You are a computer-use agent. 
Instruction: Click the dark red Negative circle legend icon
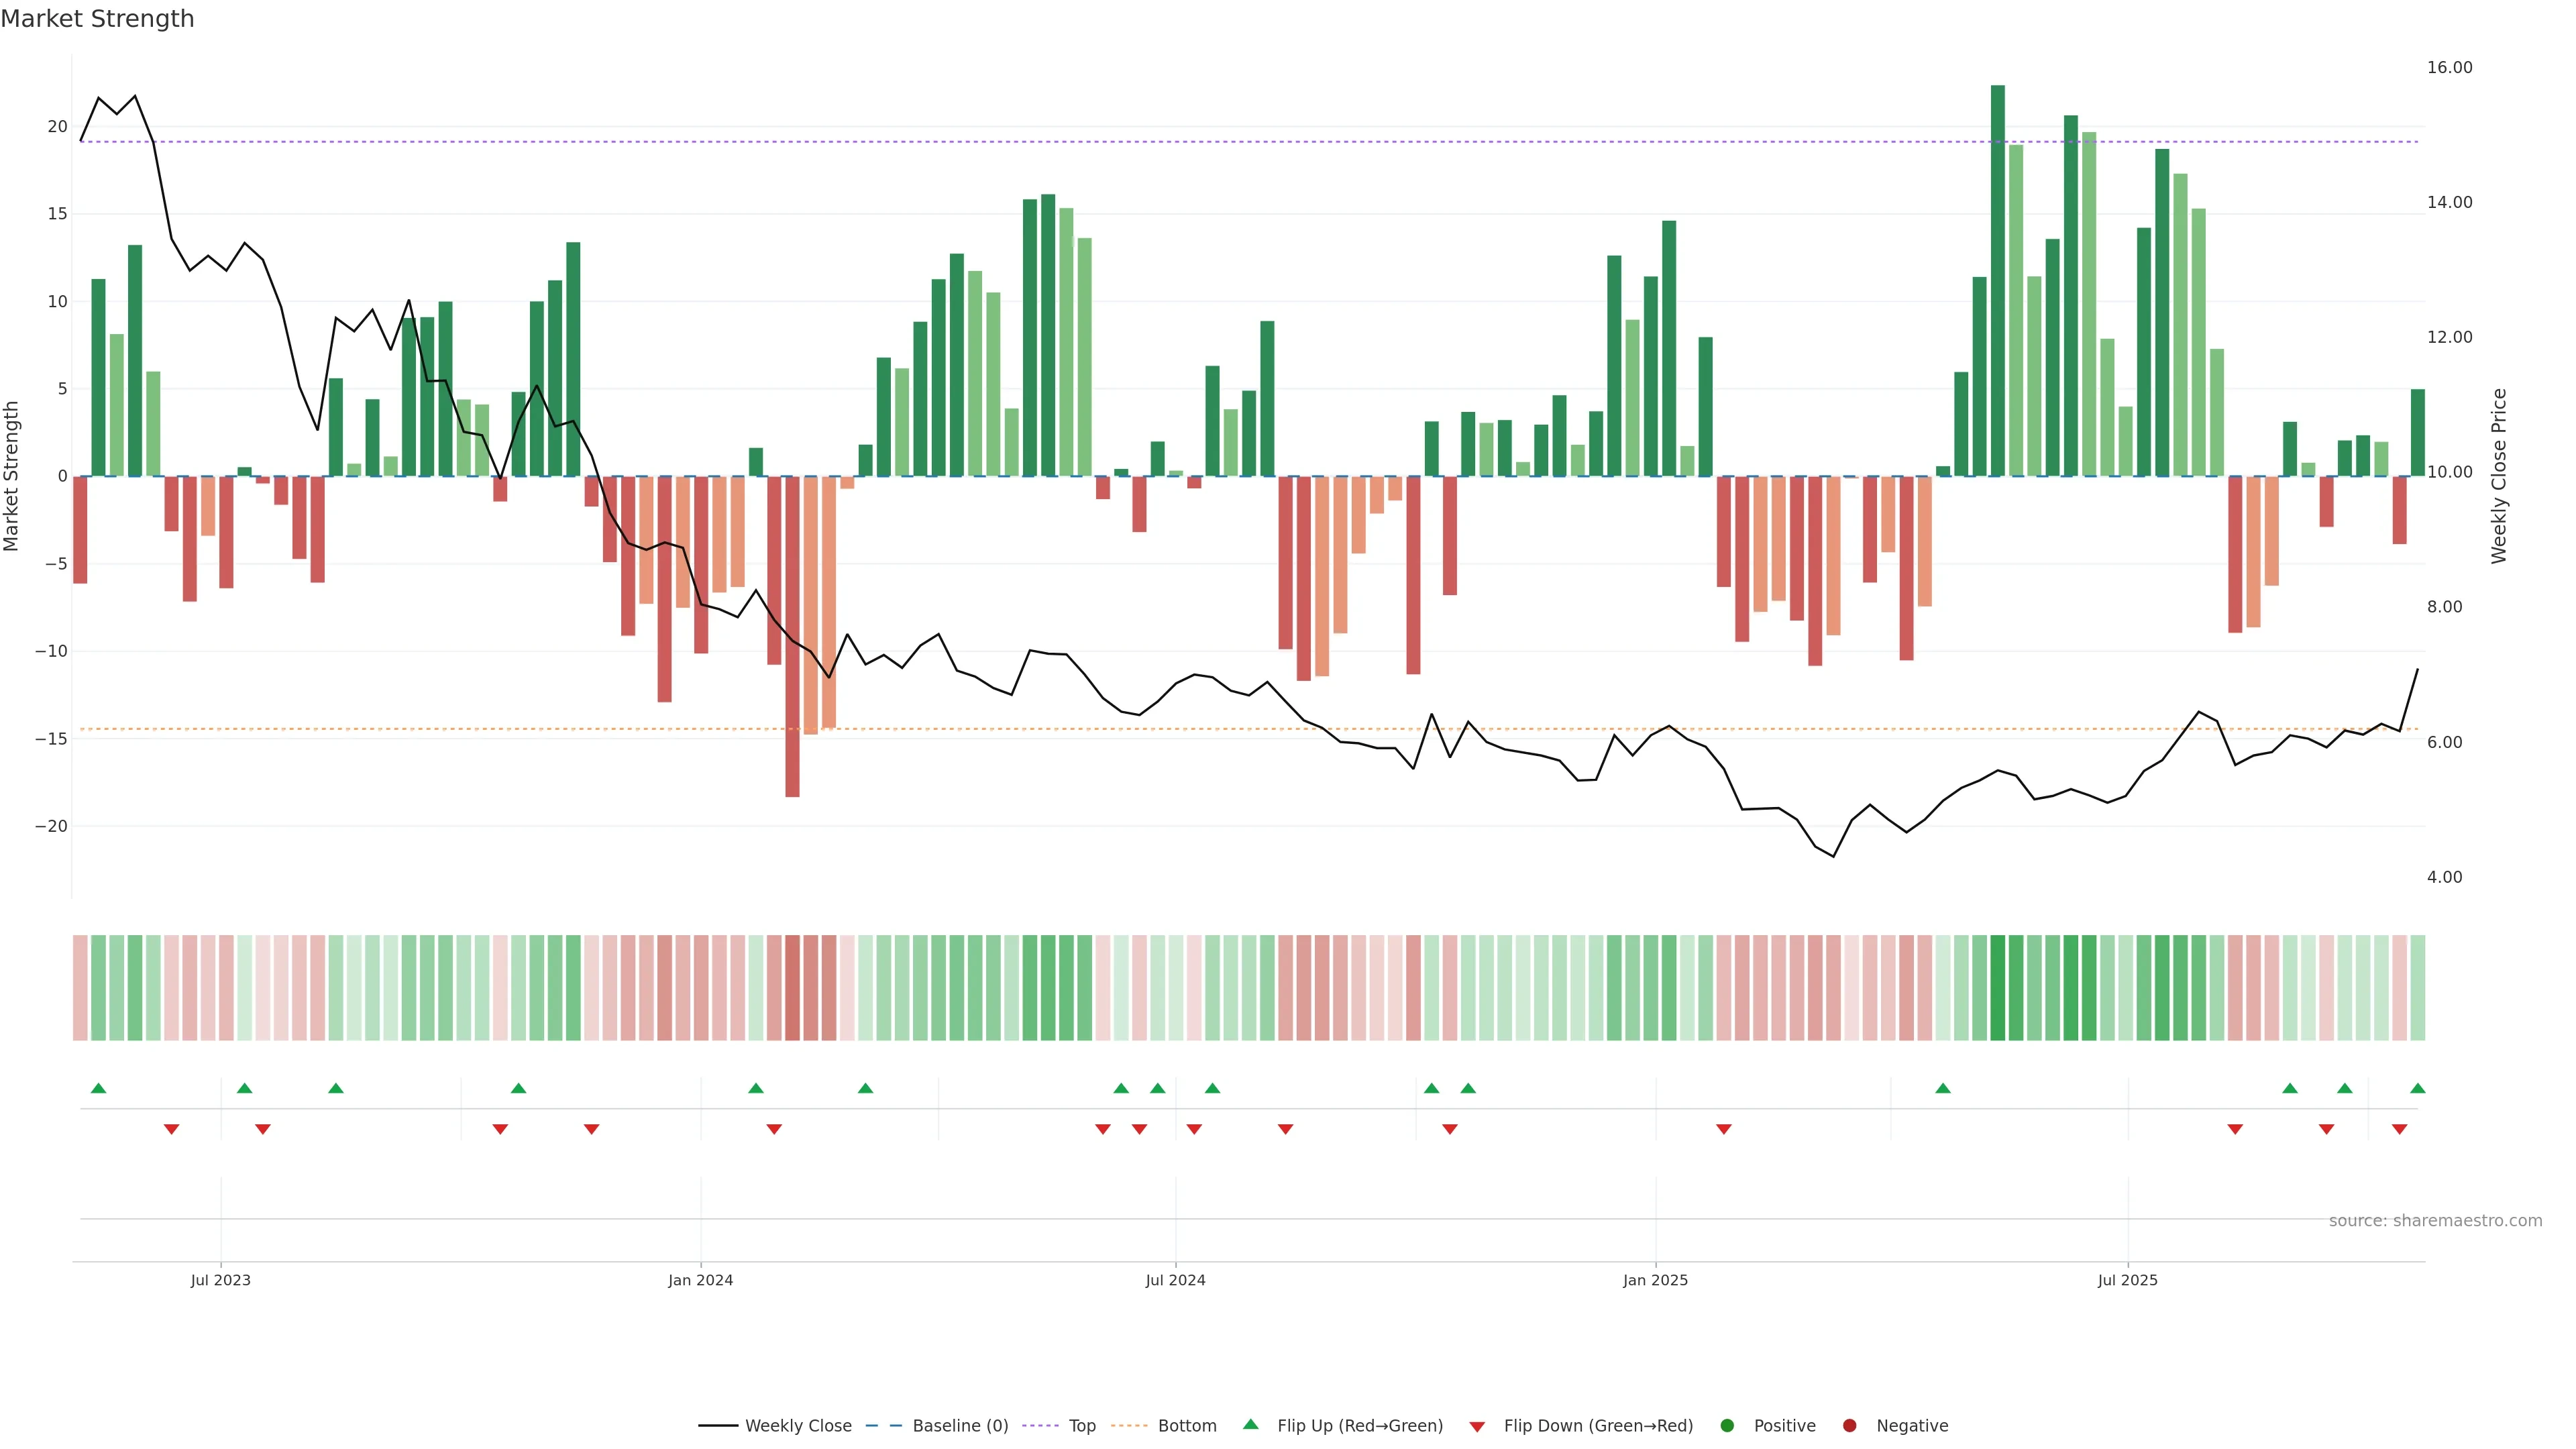click(x=1849, y=1425)
